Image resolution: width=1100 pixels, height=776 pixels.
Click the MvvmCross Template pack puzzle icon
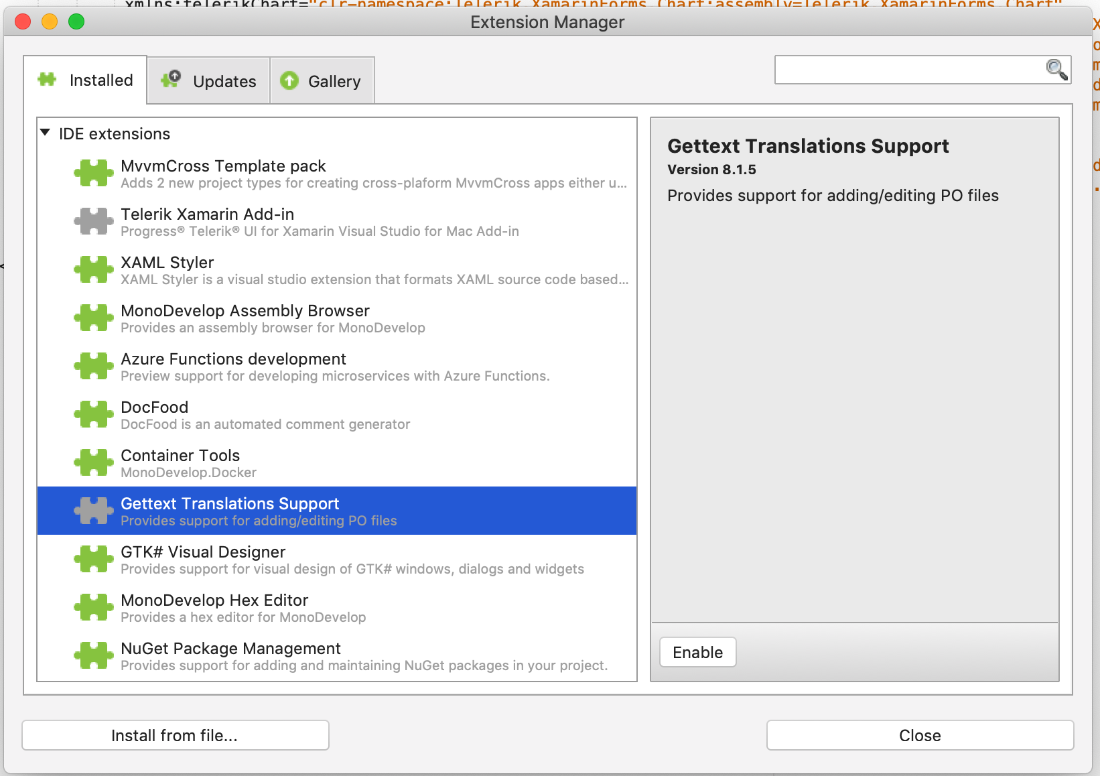[x=93, y=173]
